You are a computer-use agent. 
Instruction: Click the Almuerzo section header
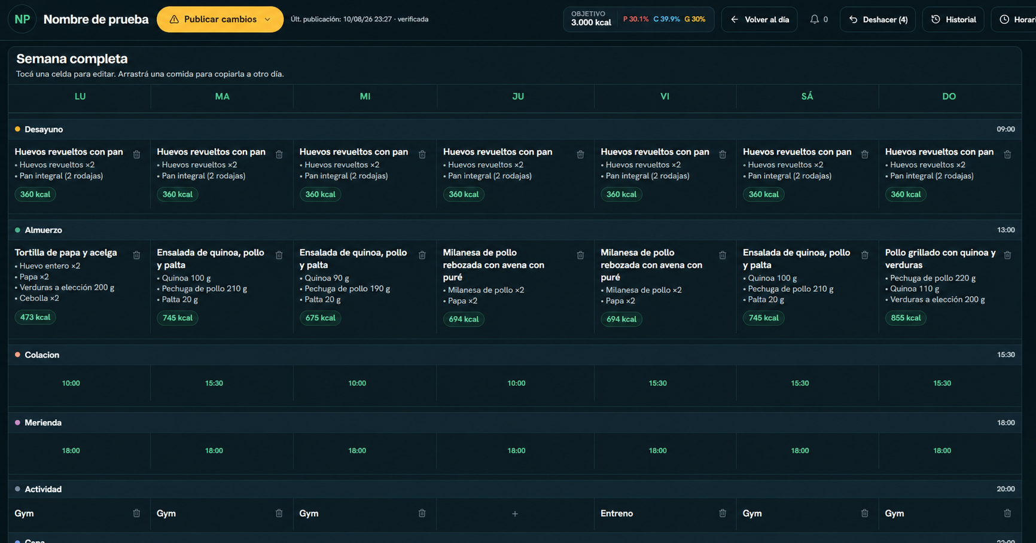click(514, 230)
